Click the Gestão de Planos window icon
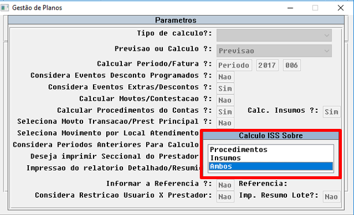The height and width of the screenshot is (215, 354). pyautogui.click(x=5, y=8)
